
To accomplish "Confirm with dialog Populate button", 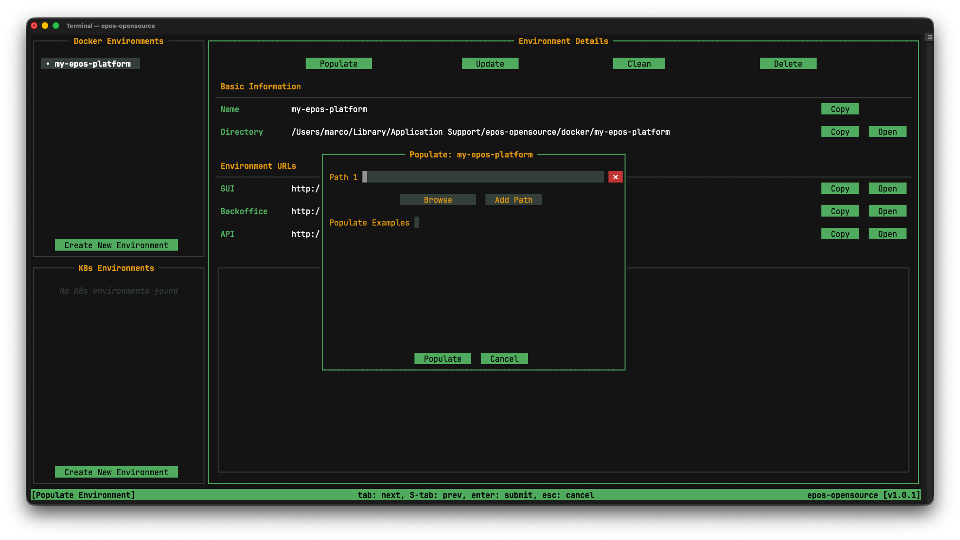I will click(x=442, y=358).
